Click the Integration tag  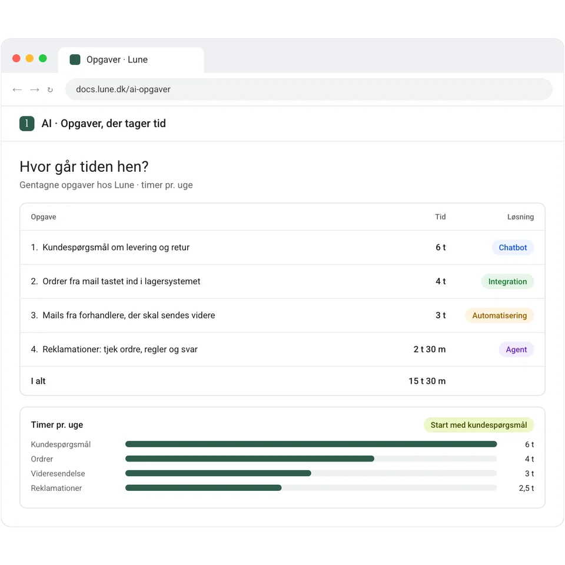tap(507, 281)
